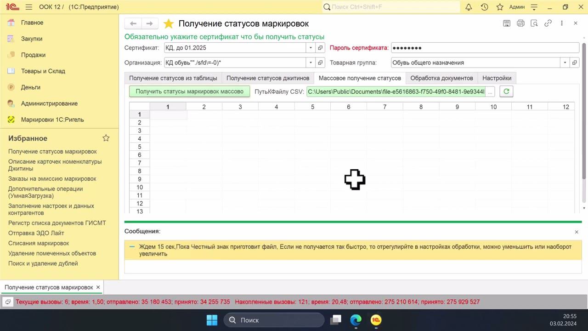This screenshot has width=588, height=331.
Task: Open Заполнение настроек и данных контрагентов link
Action: coord(51,209)
